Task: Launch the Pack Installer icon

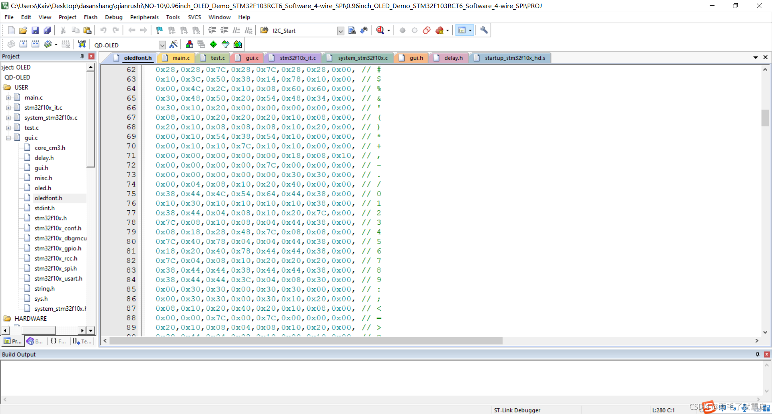Action: [238, 44]
